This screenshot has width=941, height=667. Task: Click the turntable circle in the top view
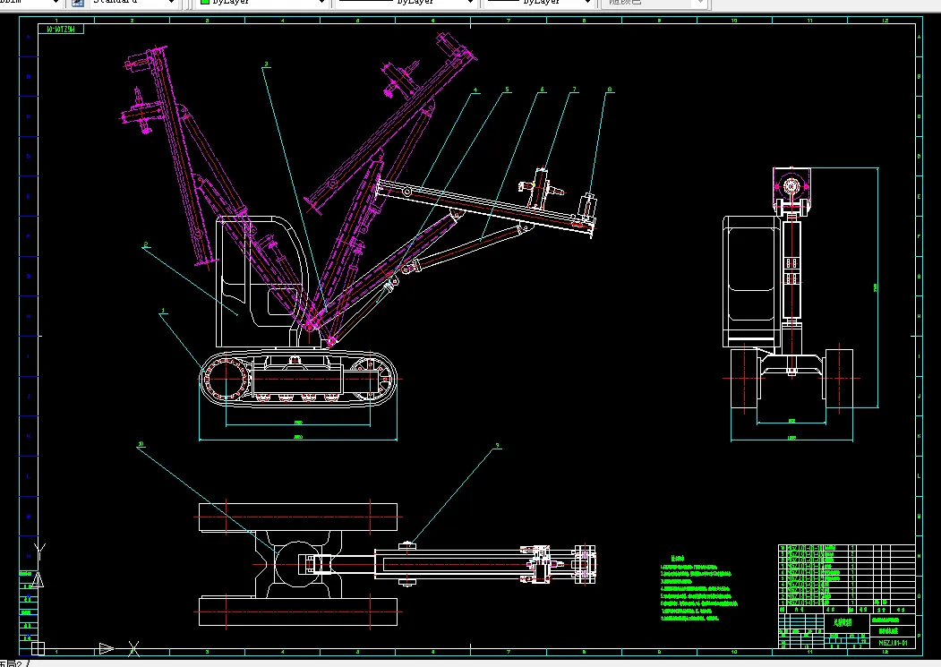coord(297,564)
